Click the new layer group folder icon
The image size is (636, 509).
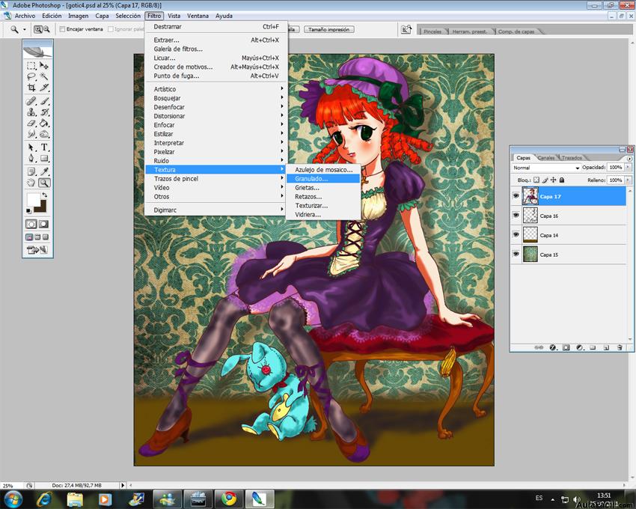593,347
